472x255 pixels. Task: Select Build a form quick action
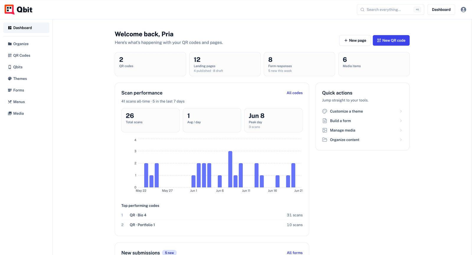[362, 121]
